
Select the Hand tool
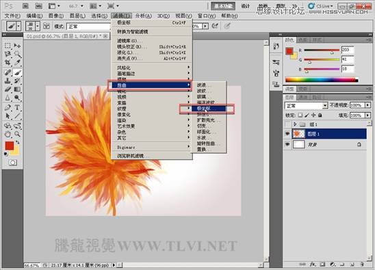coord(8,134)
